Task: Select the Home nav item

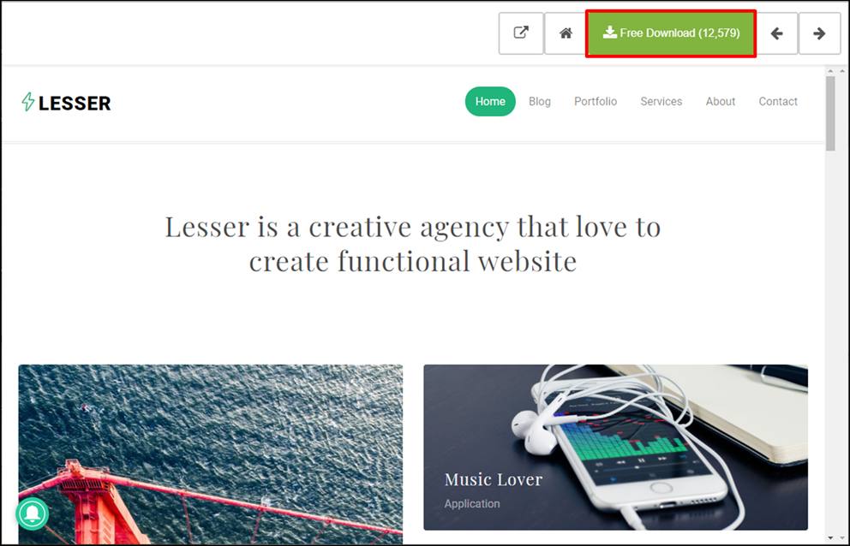Action: [490, 101]
